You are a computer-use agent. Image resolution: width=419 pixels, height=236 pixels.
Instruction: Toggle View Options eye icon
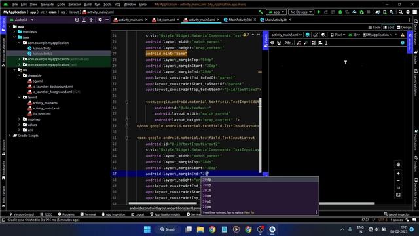pyautogui.click(x=272, y=43)
